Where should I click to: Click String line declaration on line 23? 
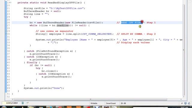pos(36,14)
